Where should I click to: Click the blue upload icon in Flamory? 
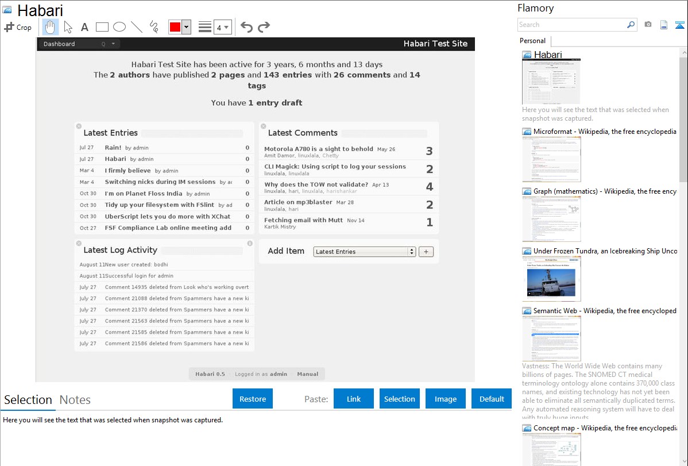tap(679, 25)
